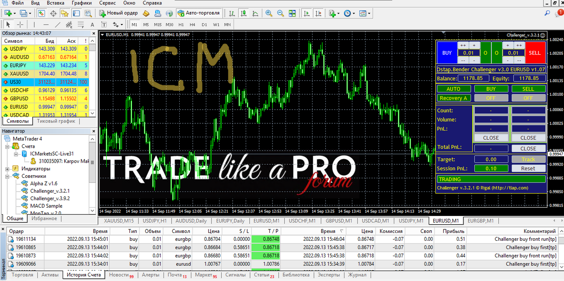Open the notification bubble showing 1
564x281 pixels.
(559, 13)
